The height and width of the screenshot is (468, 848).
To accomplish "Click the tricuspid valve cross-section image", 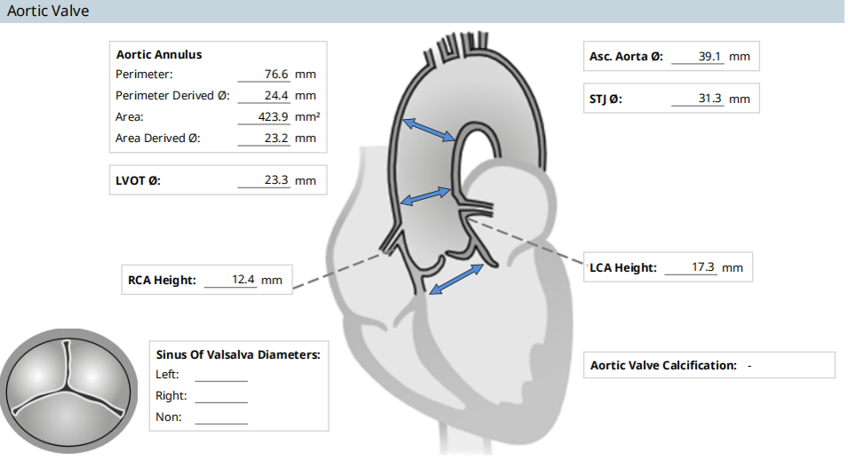I will coord(68,391).
